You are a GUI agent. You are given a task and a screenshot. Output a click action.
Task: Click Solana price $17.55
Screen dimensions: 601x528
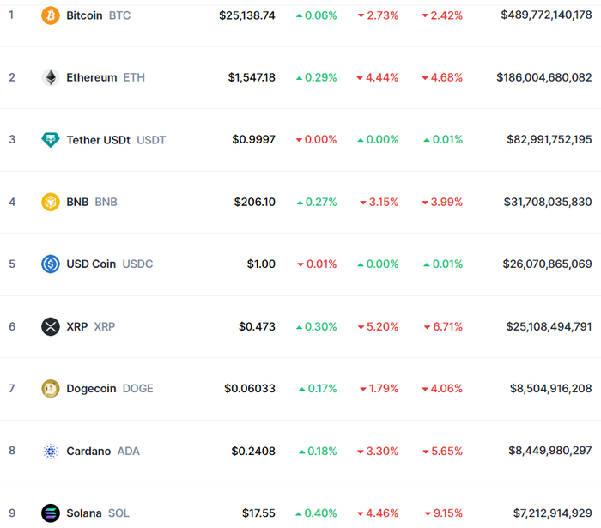[258, 513]
